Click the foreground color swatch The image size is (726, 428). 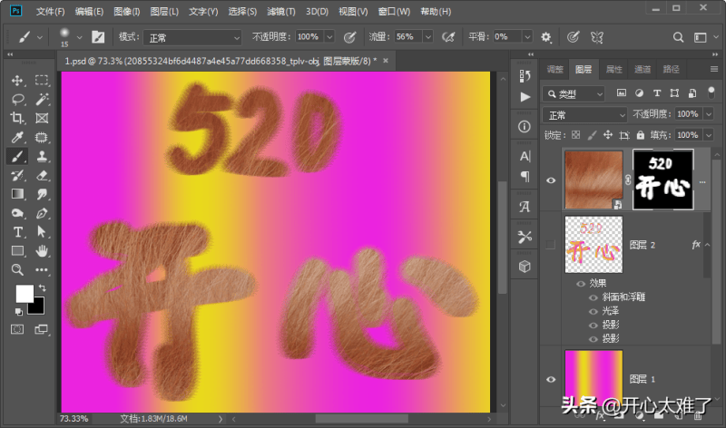[x=24, y=294]
